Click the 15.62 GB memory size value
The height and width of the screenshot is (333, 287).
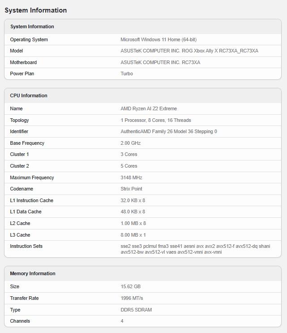pyautogui.click(x=130, y=286)
